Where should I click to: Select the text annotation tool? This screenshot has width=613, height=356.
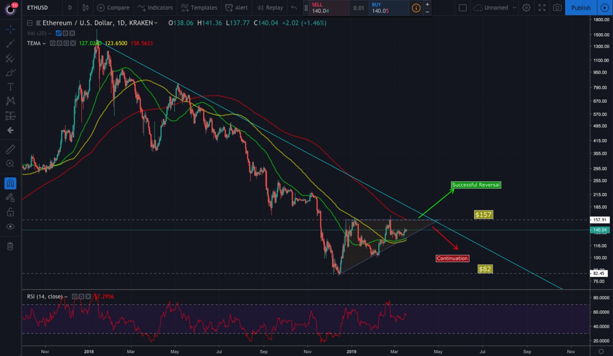[10, 87]
